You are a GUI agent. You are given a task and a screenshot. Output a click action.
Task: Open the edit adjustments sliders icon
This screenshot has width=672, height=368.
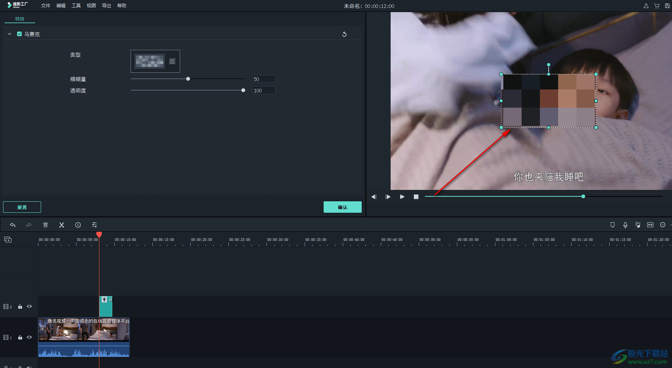tap(94, 225)
